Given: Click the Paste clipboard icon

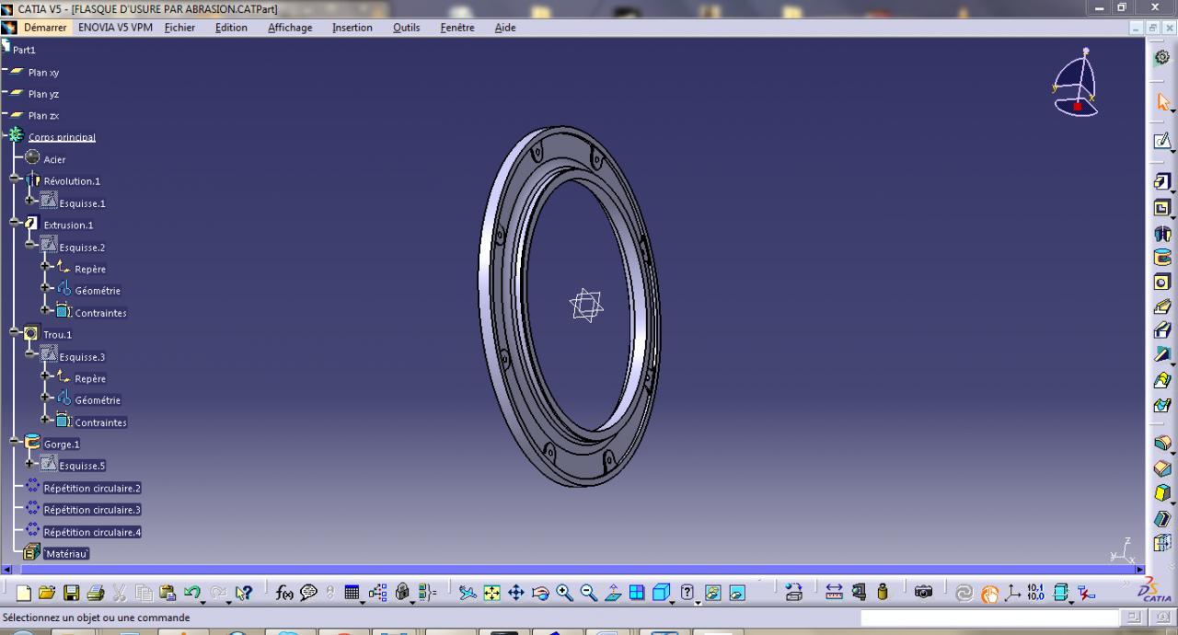Looking at the screenshot, I should coord(167,594).
